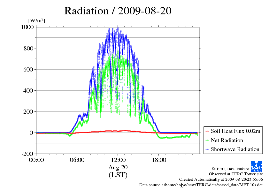Click the "Created Automatically at" timestamp line
The image size is (269, 190).
[x=221, y=179]
